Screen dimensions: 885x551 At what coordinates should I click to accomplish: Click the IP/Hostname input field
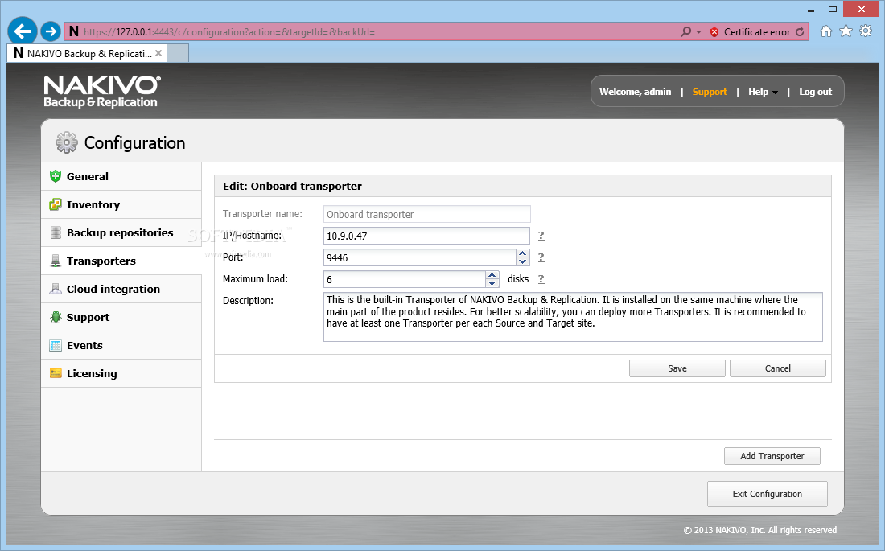tap(426, 236)
